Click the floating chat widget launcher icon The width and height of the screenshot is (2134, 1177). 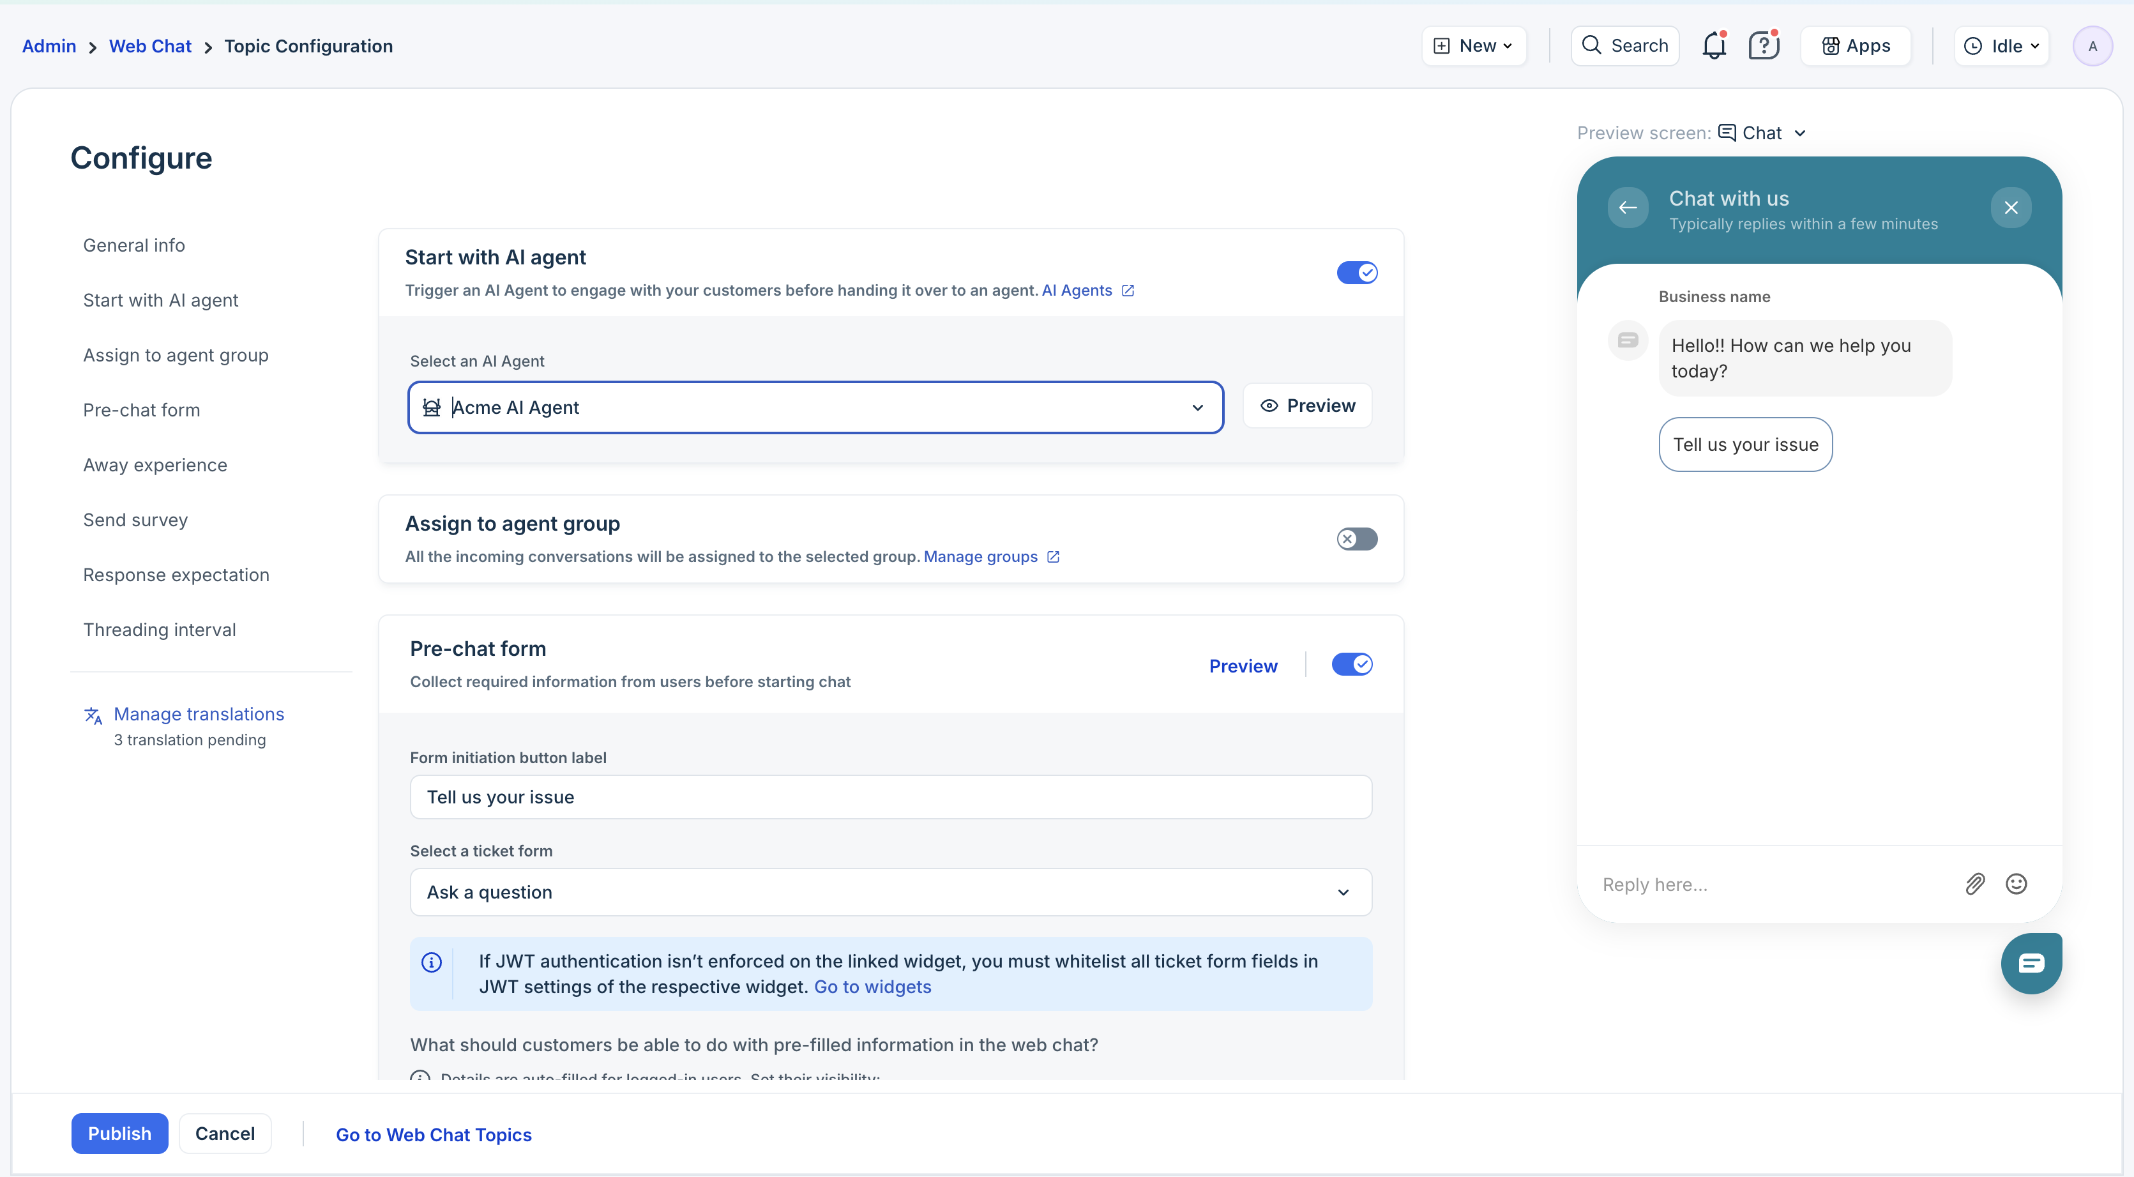click(2031, 962)
